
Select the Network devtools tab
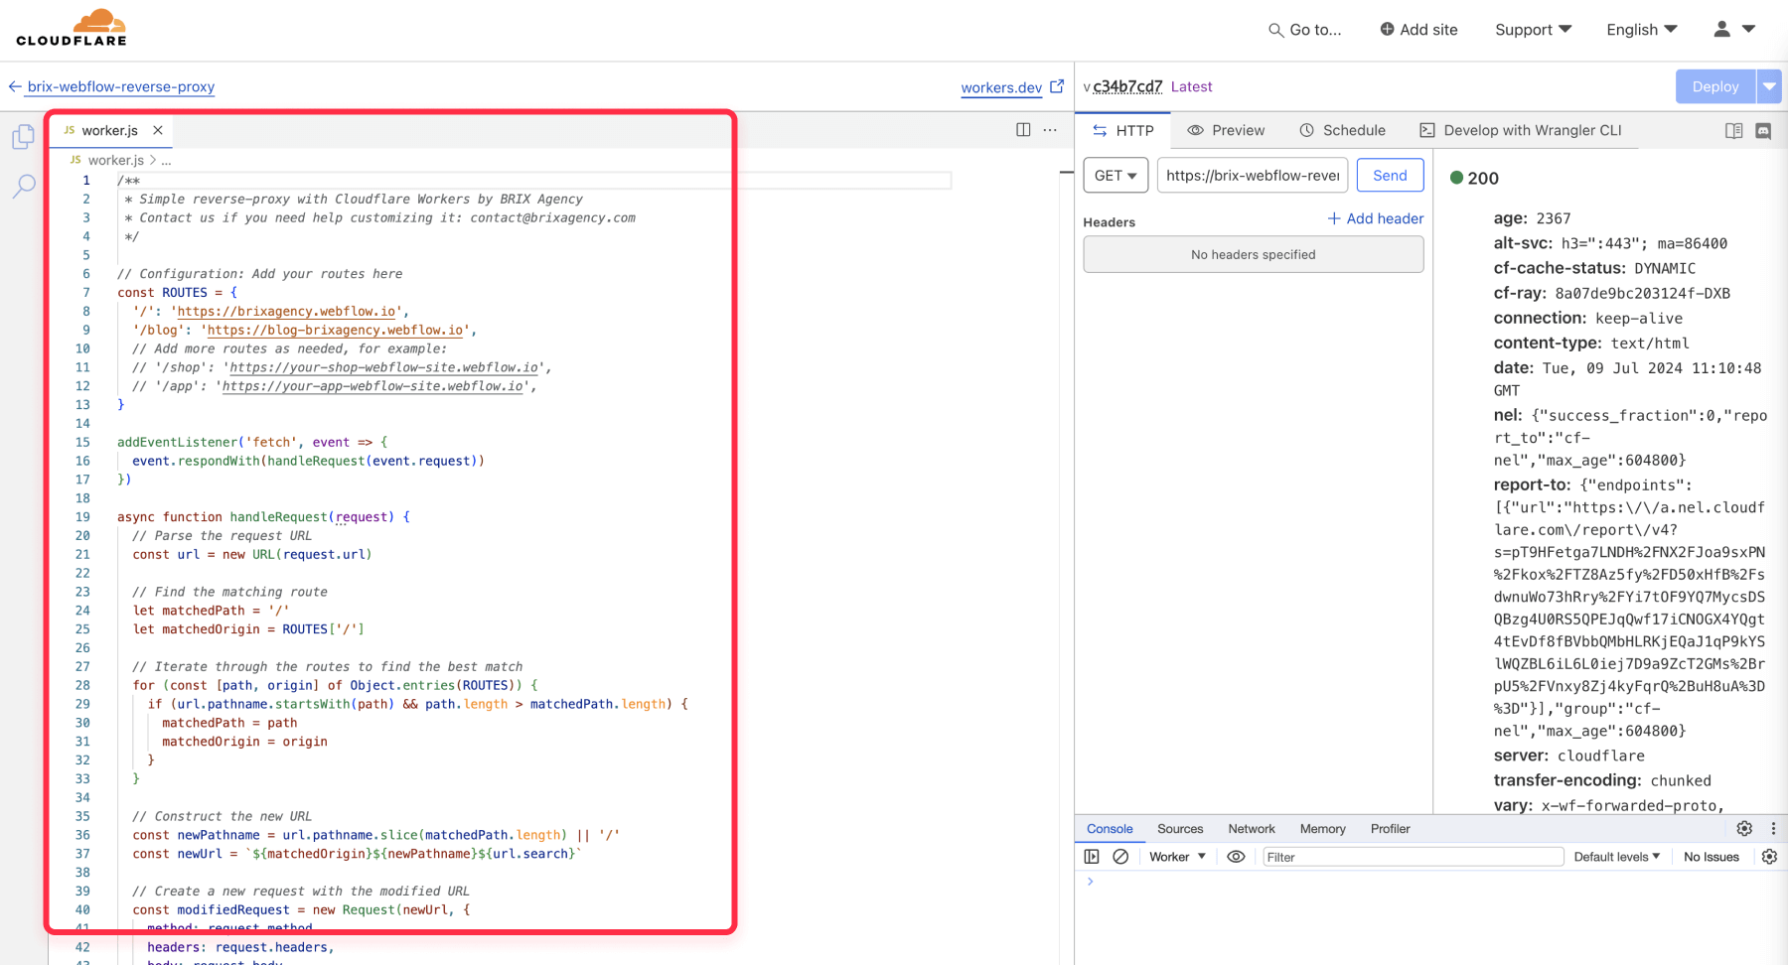(1252, 829)
